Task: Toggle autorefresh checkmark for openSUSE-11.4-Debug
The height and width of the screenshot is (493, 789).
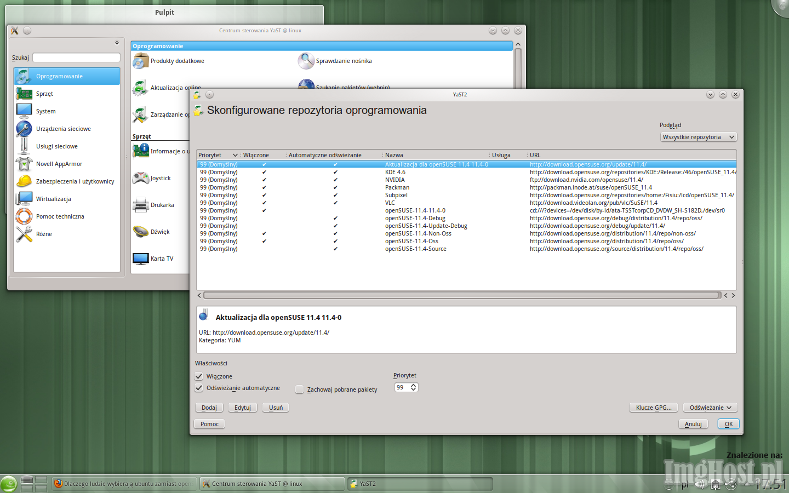Action: click(x=335, y=218)
